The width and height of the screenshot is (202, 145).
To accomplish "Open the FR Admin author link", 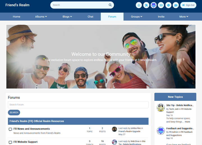I will tap(174, 132).
